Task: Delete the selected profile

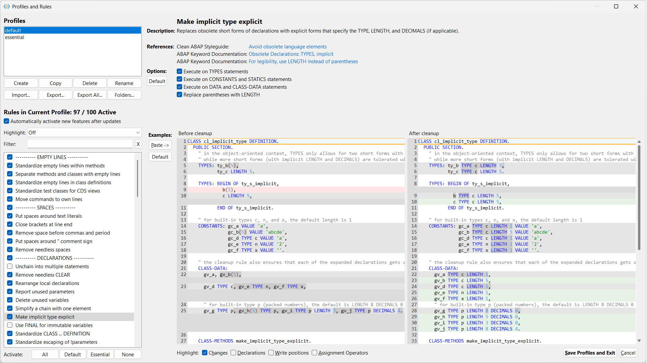Action: [90, 83]
